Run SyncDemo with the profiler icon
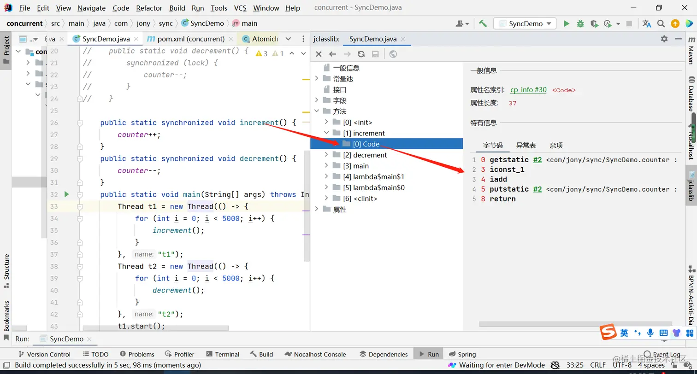The image size is (697, 374). point(608,23)
